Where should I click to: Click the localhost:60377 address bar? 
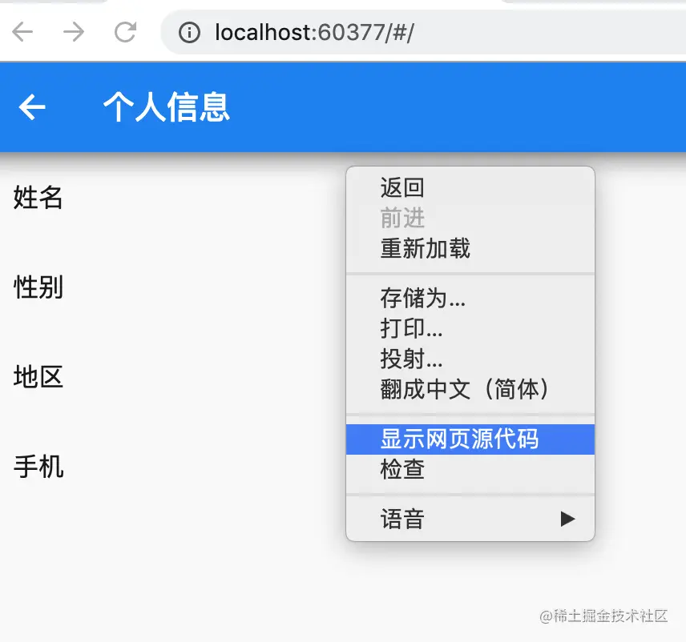coord(423,32)
